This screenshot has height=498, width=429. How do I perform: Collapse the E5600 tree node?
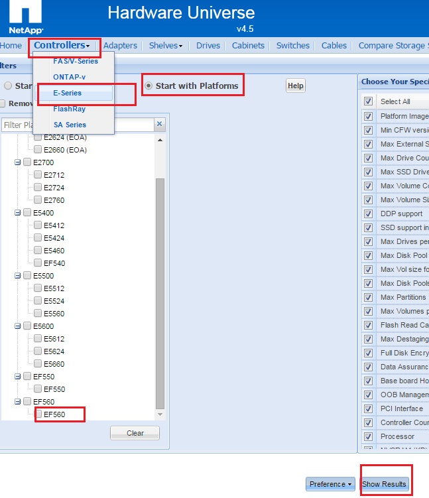coord(18,326)
